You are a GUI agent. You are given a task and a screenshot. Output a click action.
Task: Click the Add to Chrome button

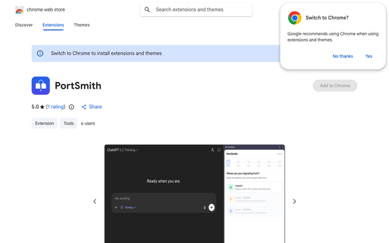pos(335,86)
